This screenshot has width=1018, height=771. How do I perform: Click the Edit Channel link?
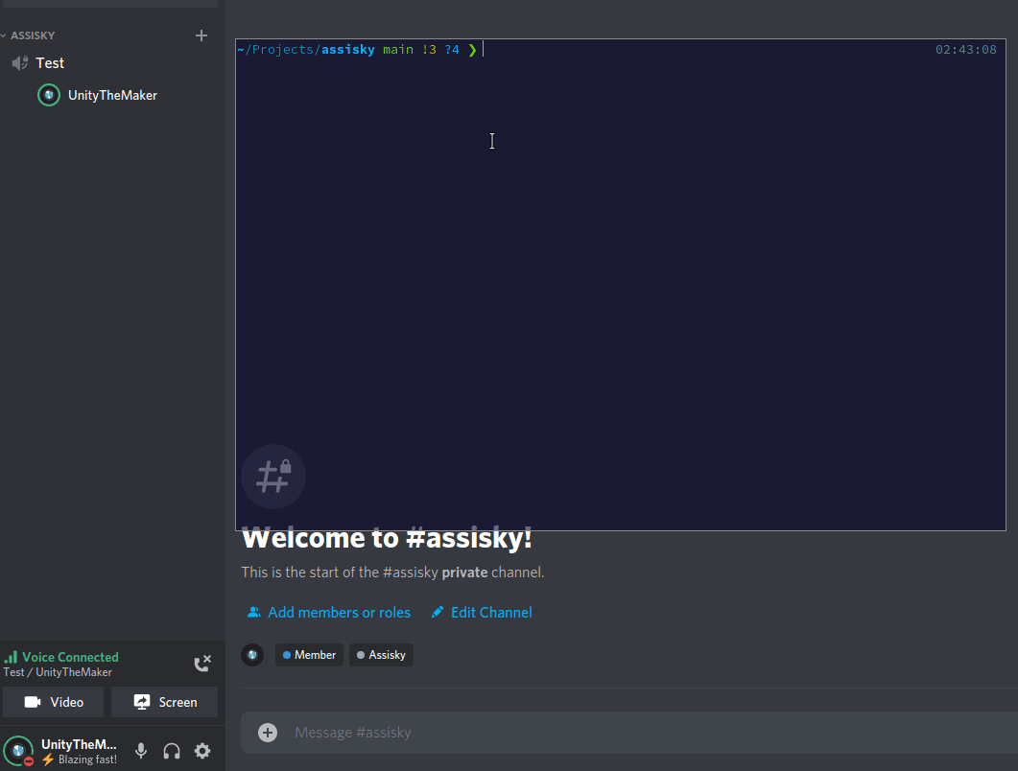(x=491, y=613)
